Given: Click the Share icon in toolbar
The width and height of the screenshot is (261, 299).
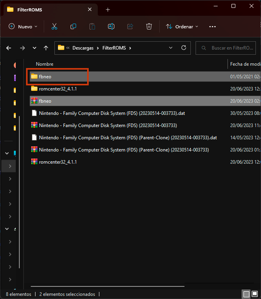Looking at the screenshot, I should [x=130, y=26].
